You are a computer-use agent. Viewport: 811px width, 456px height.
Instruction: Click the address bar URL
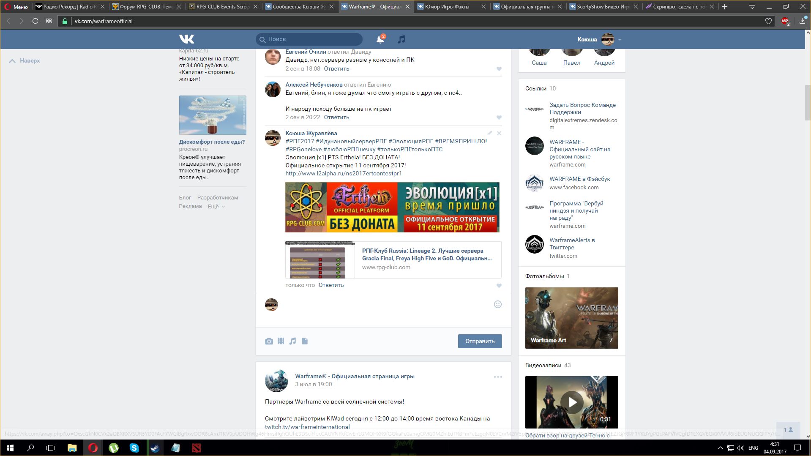[104, 21]
